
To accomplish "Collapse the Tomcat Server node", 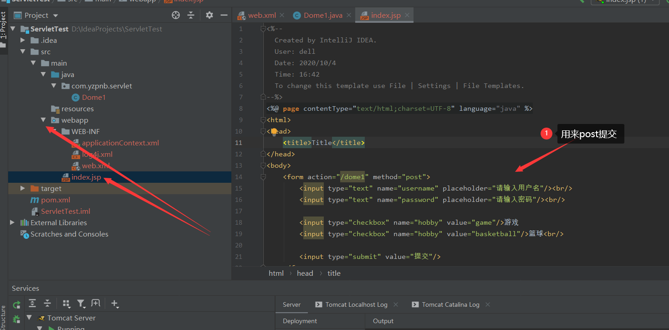I will tap(29, 318).
